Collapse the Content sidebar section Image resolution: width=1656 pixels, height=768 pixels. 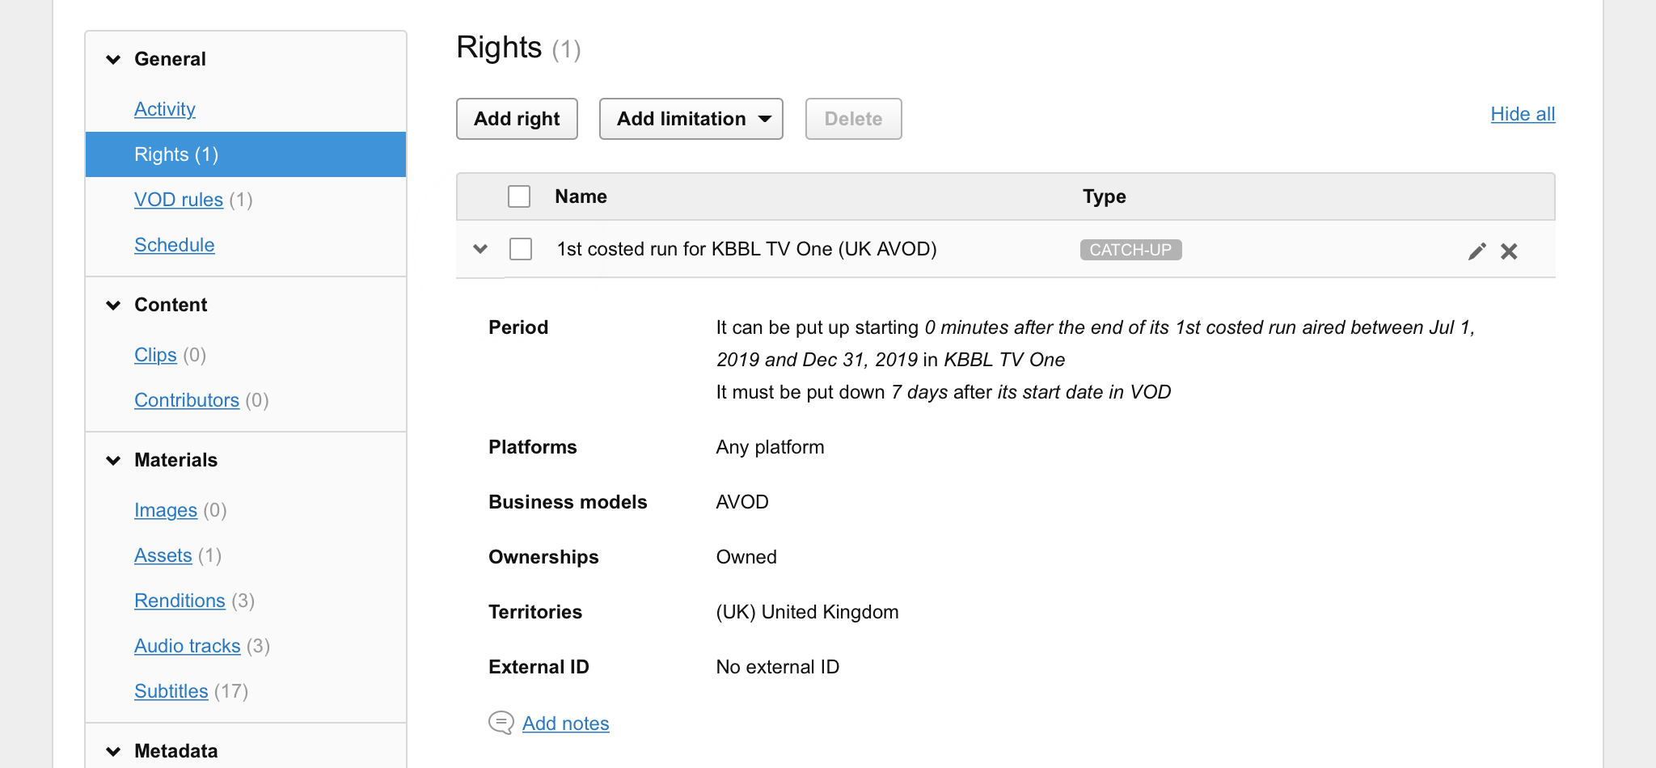[x=113, y=305]
